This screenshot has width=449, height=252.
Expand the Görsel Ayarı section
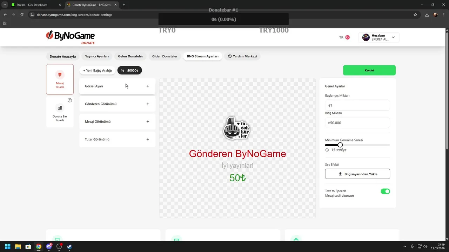pos(117,86)
